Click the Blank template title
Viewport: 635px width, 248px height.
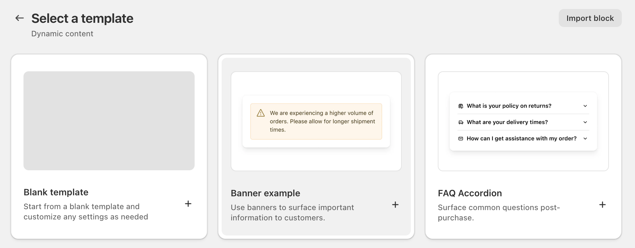click(56, 192)
